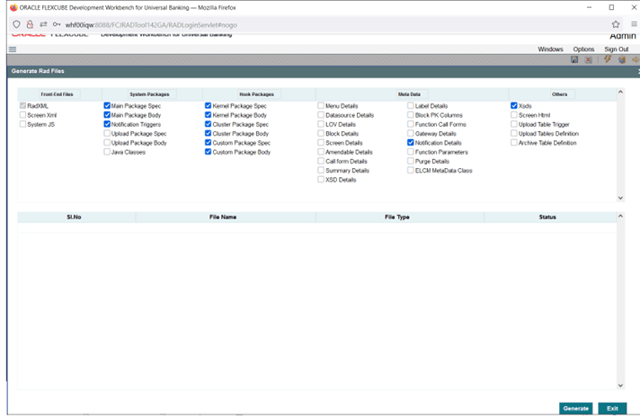Viewport: 640px width, 417px height.
Task: Open the Firefox application menu
Action: pyautogui.click(x=635, y=24)
